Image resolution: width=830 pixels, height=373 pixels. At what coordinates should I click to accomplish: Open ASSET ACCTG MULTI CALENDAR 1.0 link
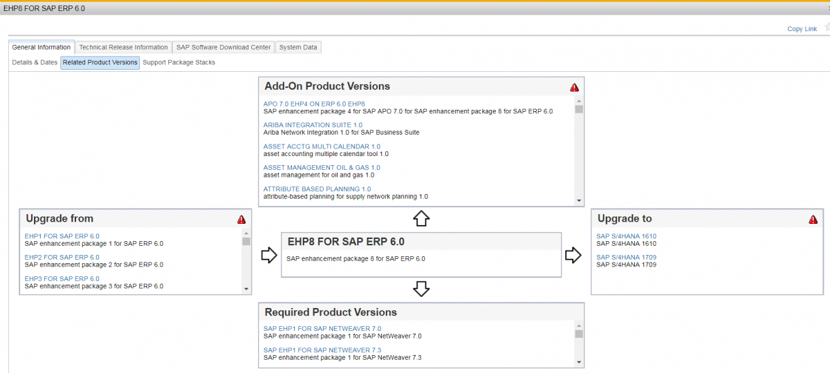[x=322, y=146]
